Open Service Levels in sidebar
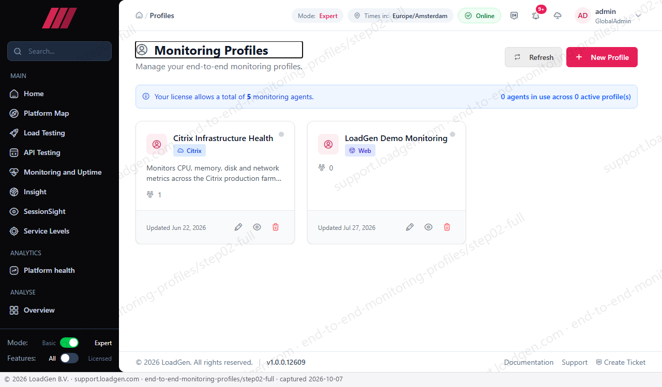Screen dimensions: 662x387 (59, 231)
